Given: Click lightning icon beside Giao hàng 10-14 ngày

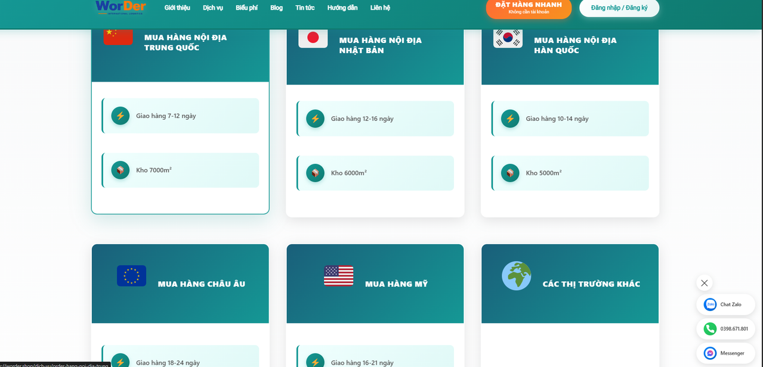Looking at the screenshot, I should (510, 119).
